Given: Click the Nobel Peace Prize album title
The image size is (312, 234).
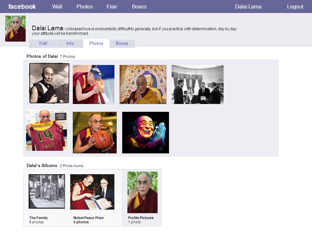Looking at the screenshot, I should coord(88,218).
